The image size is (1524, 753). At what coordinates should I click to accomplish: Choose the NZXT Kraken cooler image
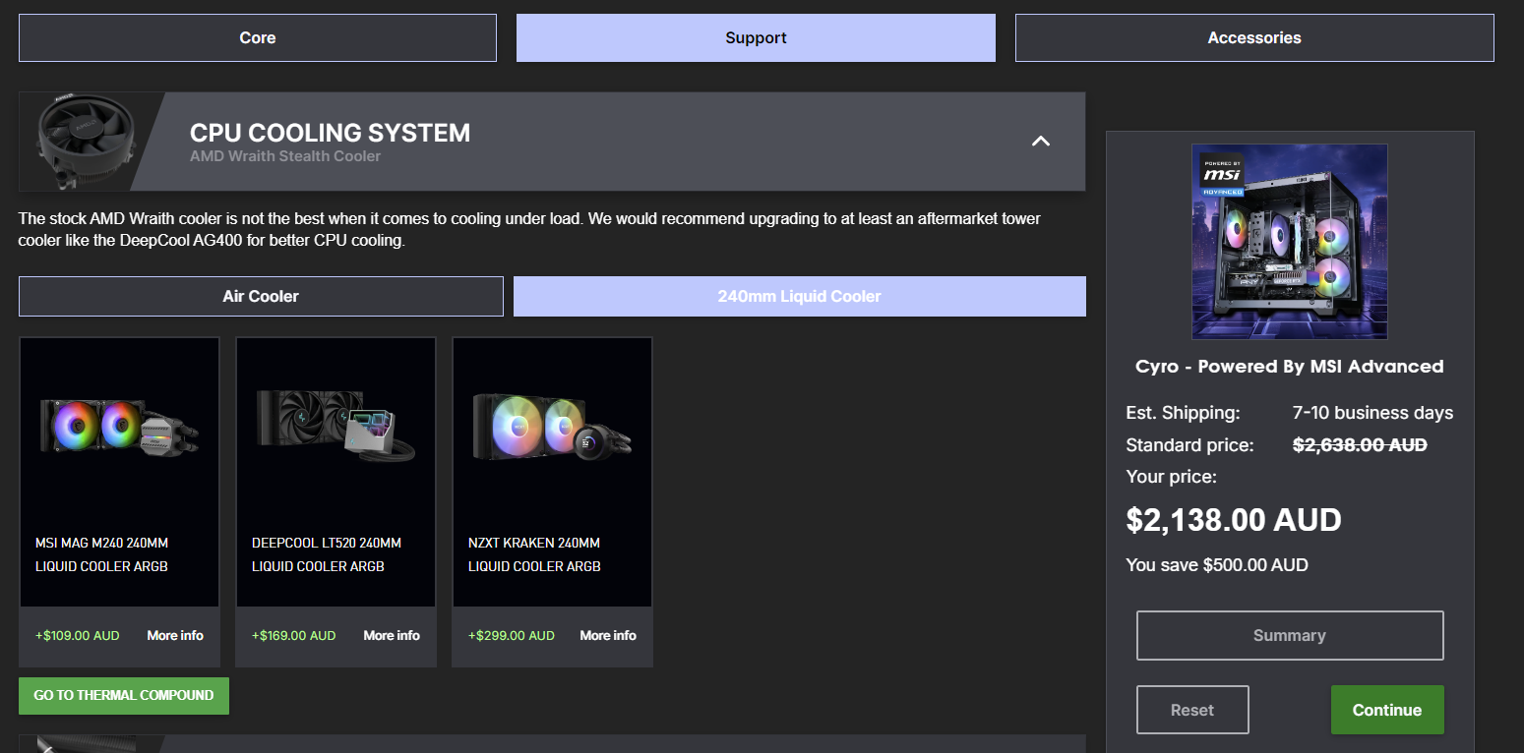(553, 426)
